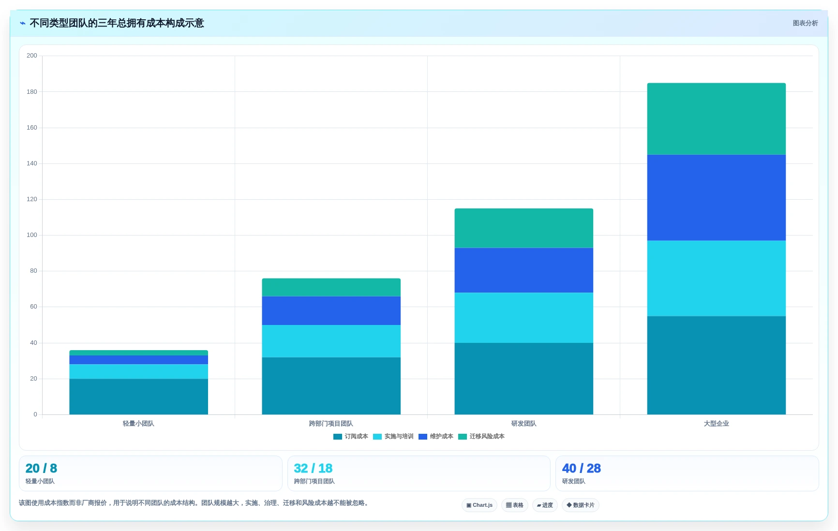Click the 研发团队 x-axis label
Screen dimensions: 838x531
click(524, 424)
